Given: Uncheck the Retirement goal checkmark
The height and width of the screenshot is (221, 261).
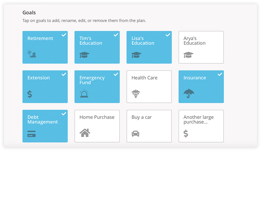Looking at the screenshot, I should [x=64, y=35].
